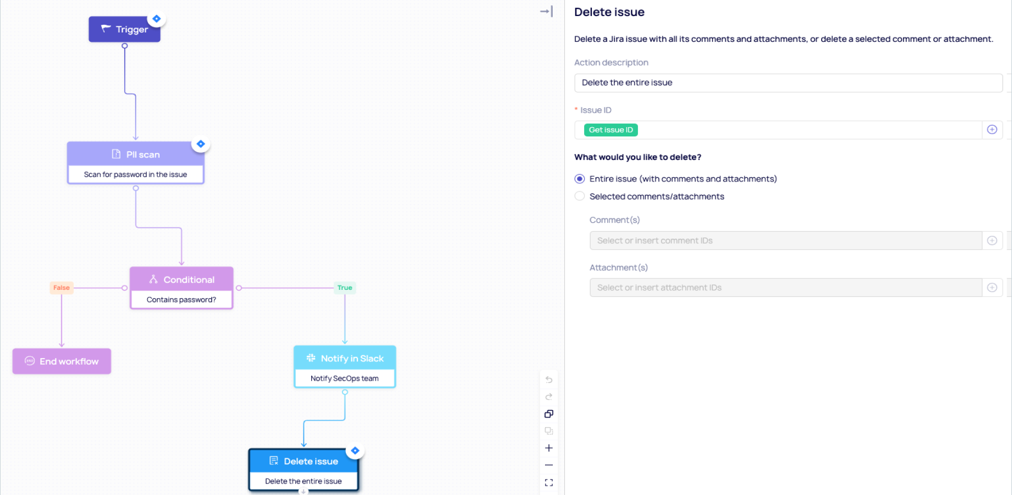This screenshot has width=1012, height=495.
Task: Select the End workflow node
Action: 62,361
